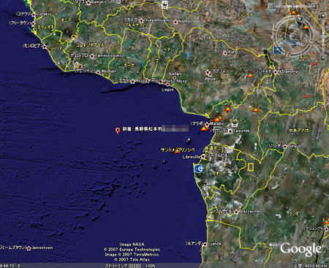This screenshot has width=329, height=268.
Task: Open the placemark label with Japanese address text
Action: (x=155, y=129)
